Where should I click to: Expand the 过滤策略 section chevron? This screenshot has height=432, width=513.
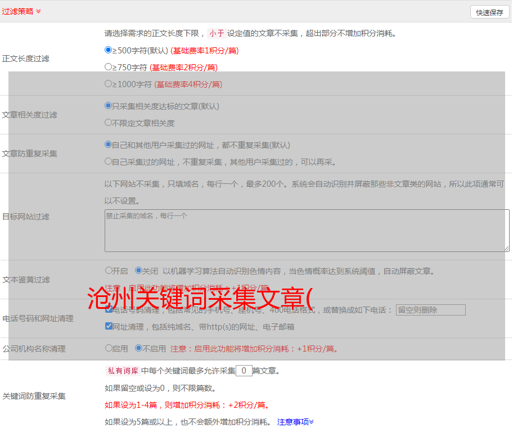tap(38, 11)
